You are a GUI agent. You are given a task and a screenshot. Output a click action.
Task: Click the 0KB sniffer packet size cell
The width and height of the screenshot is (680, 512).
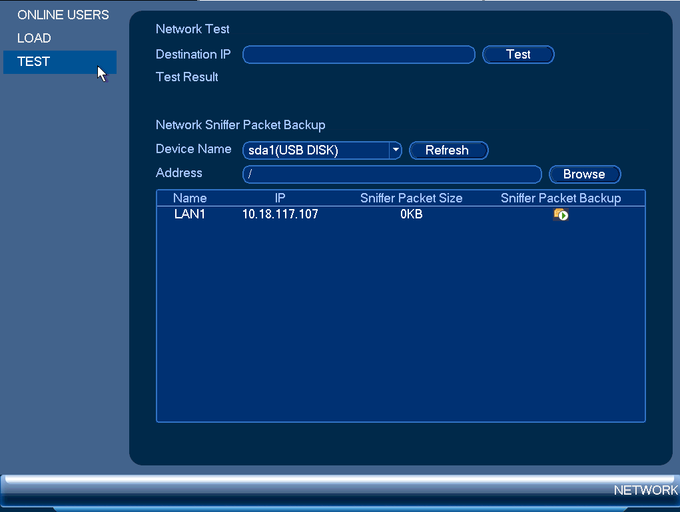click(x=411, y=214)
